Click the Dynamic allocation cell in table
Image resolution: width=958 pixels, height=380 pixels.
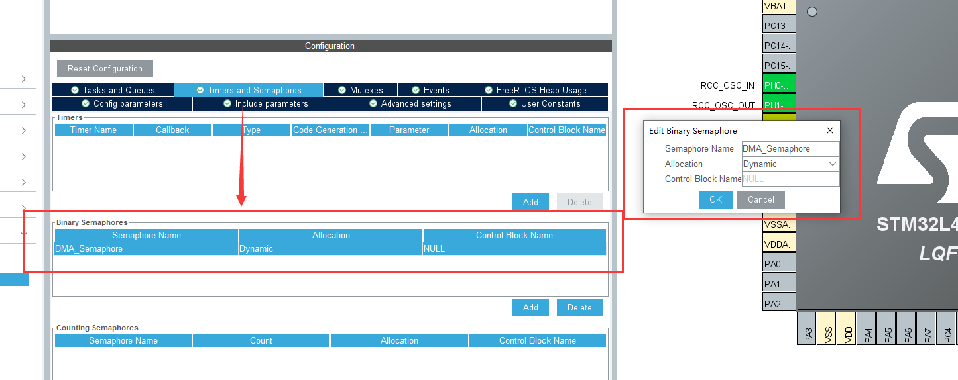point(330,248)
